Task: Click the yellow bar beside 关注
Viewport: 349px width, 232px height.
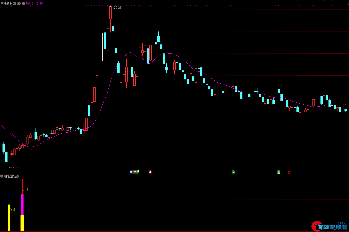Action: [9, 218]
